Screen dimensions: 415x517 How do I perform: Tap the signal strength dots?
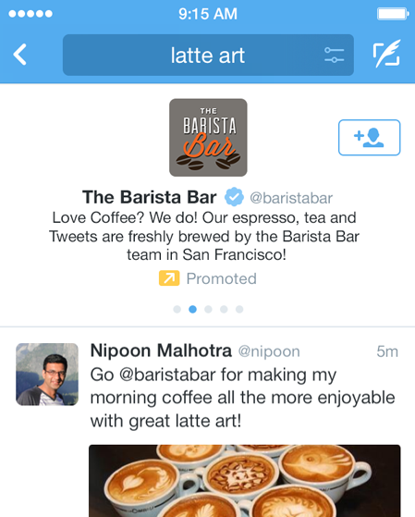[x=31, y=14]
